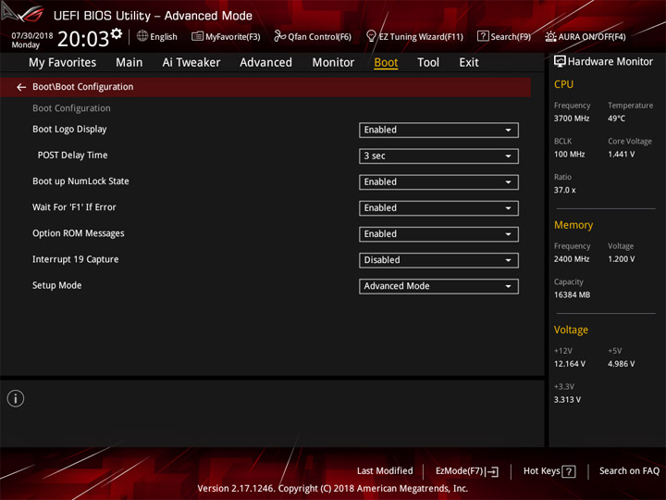Screen dimensions: 666x500
Task: Click the Boot Logo Display label
Action: tap(69, 130)
